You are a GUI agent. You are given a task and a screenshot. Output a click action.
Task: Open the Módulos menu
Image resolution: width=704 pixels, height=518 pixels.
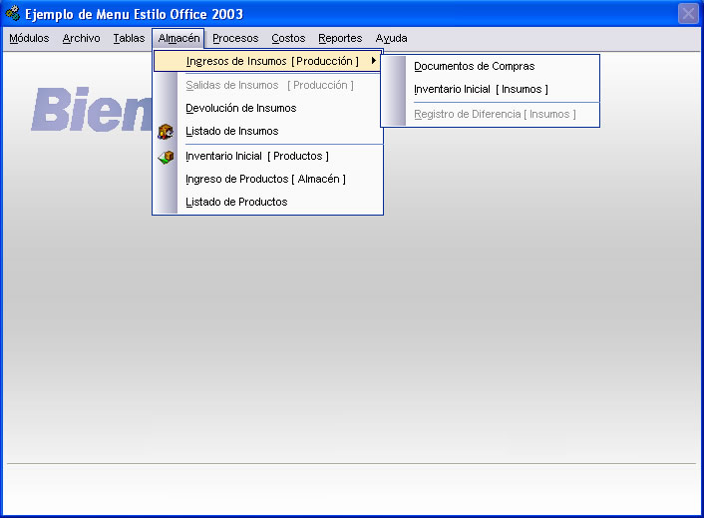click(29, 39)
